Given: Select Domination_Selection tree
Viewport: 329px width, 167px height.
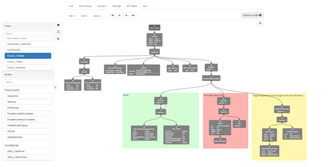Looking at the screenshot, I should 28,44.
